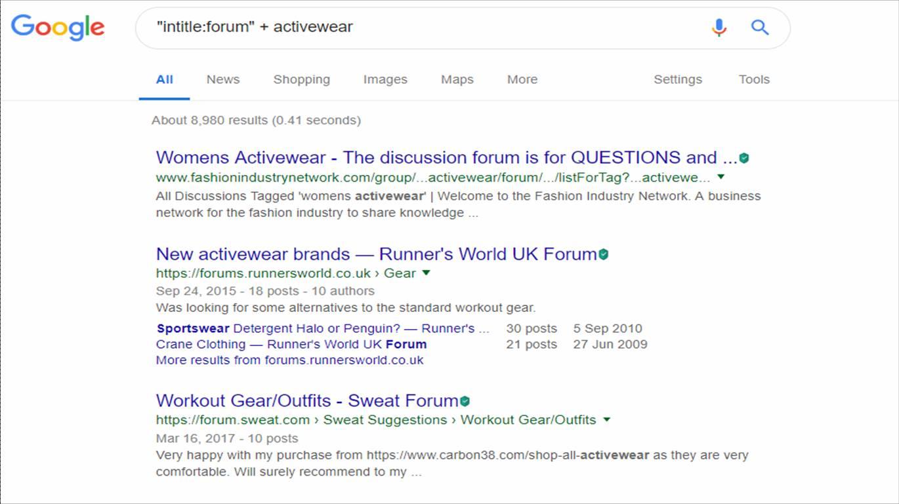
Task: Open dropdown arrow next to runnersworld Gear URL
Action: point(426,273)
